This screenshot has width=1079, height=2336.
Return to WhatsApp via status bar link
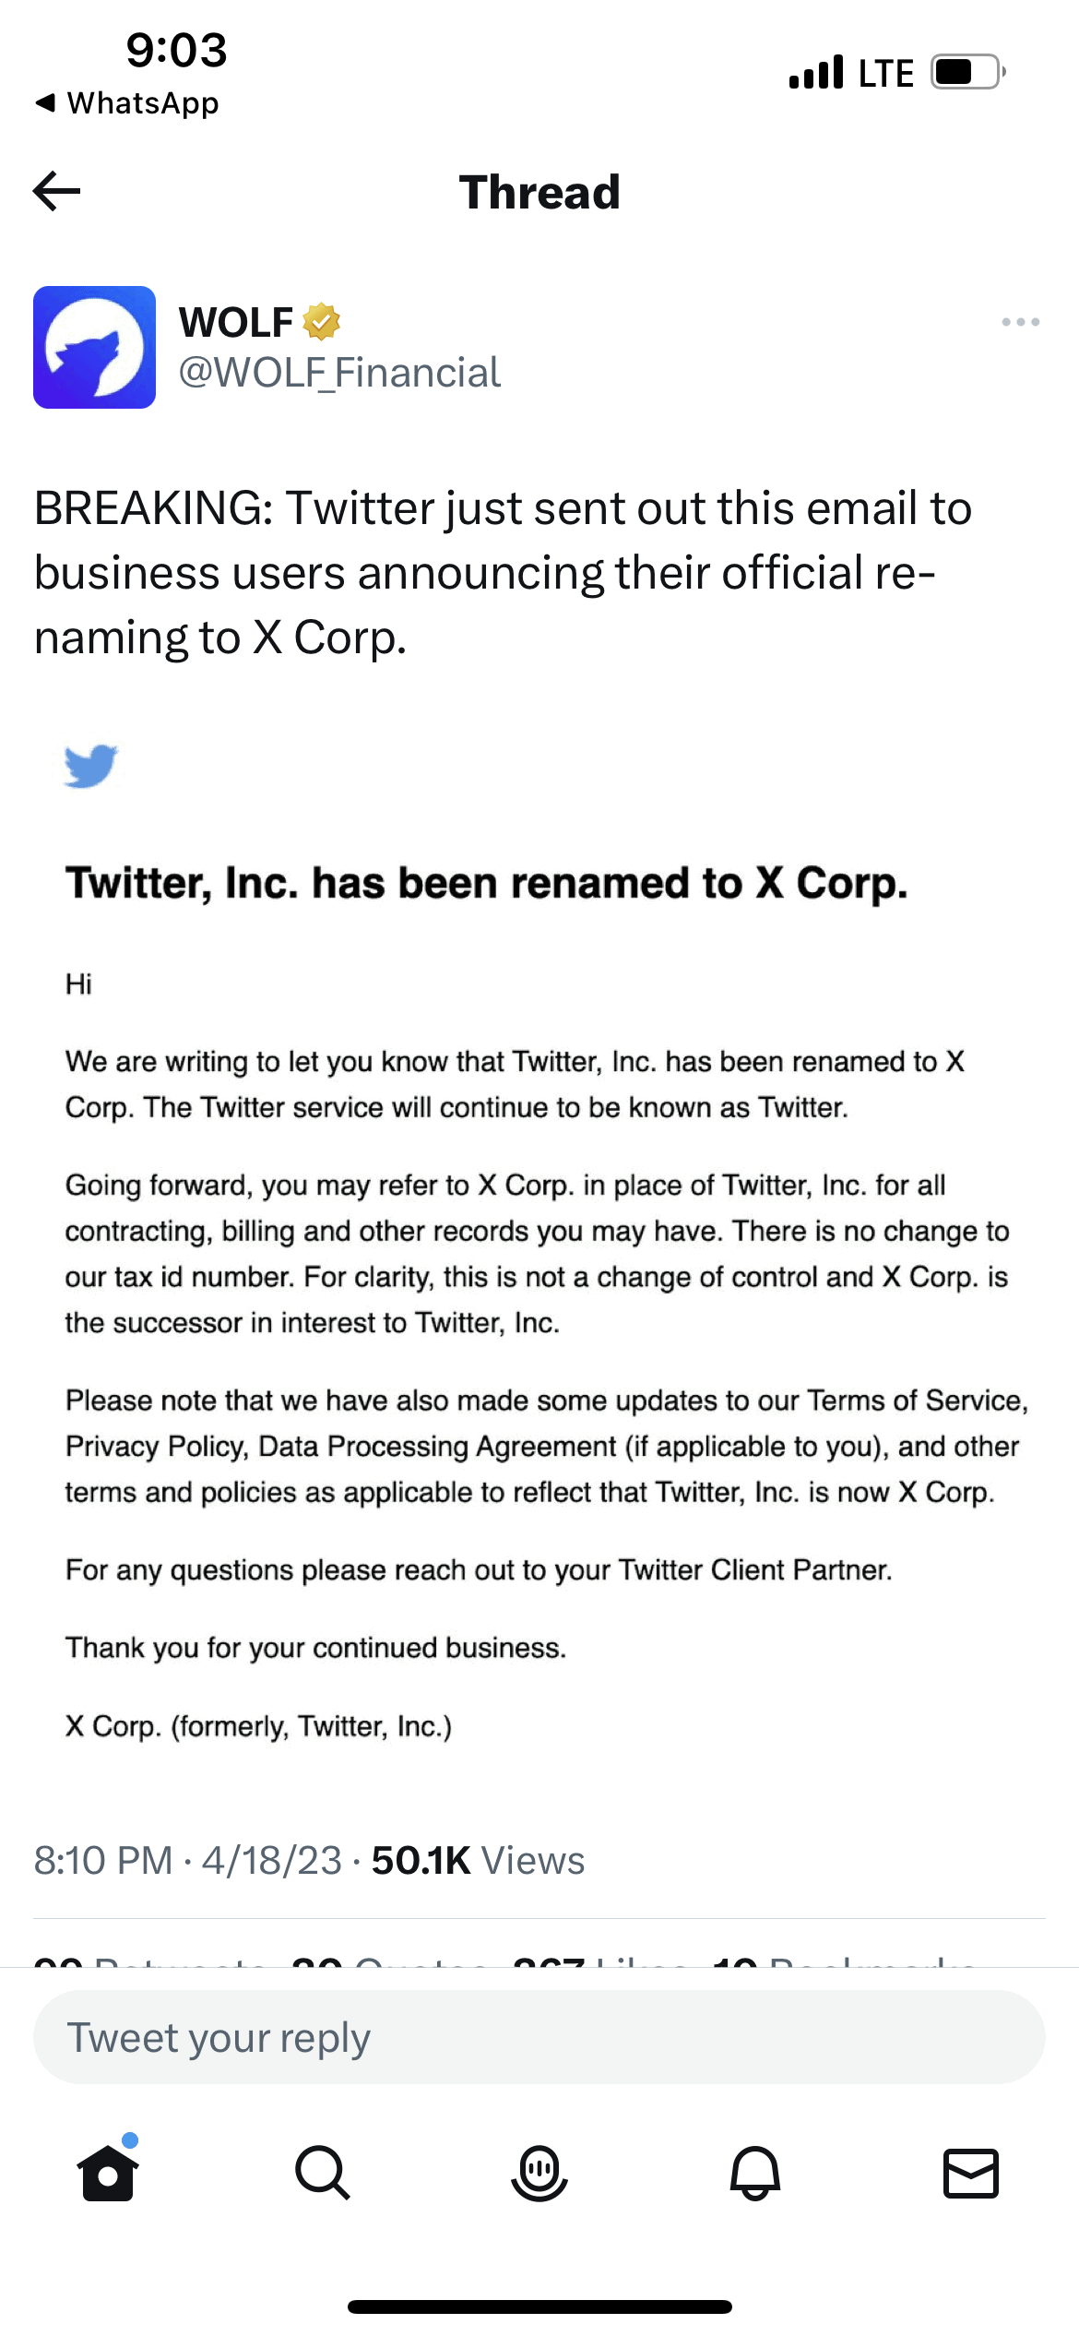(127, 103)
